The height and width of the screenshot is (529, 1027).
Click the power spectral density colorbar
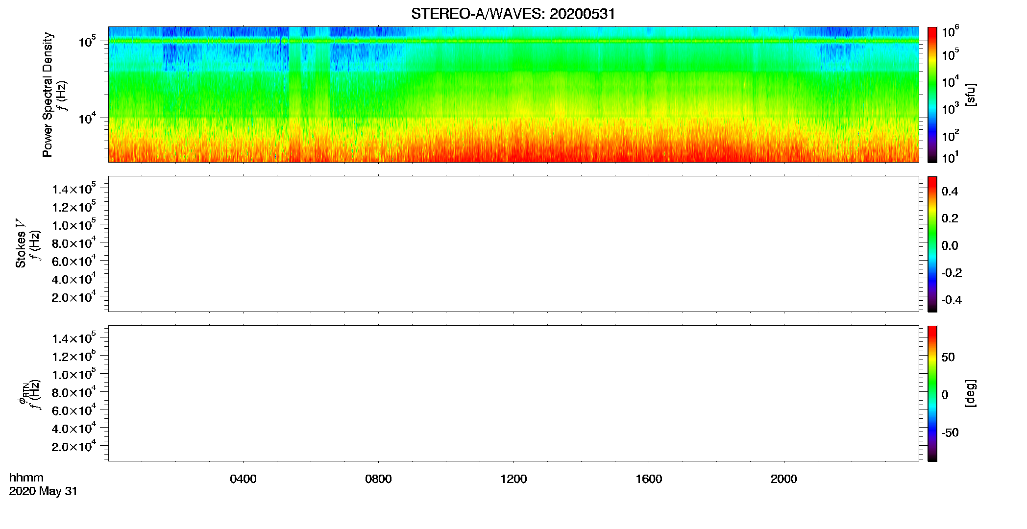pos(932,95)
